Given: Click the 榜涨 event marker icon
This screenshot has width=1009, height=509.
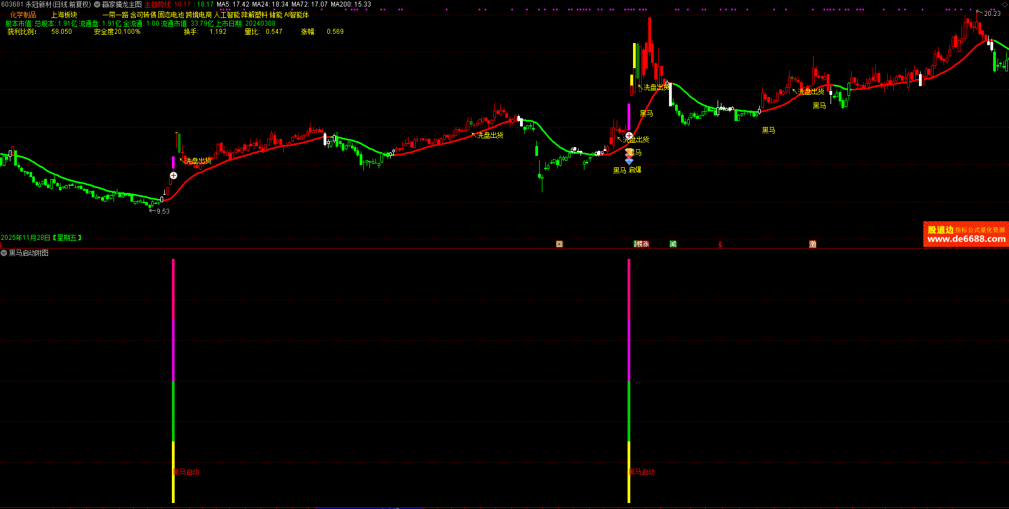Looking at the screenshot, I should coord(642,244).
